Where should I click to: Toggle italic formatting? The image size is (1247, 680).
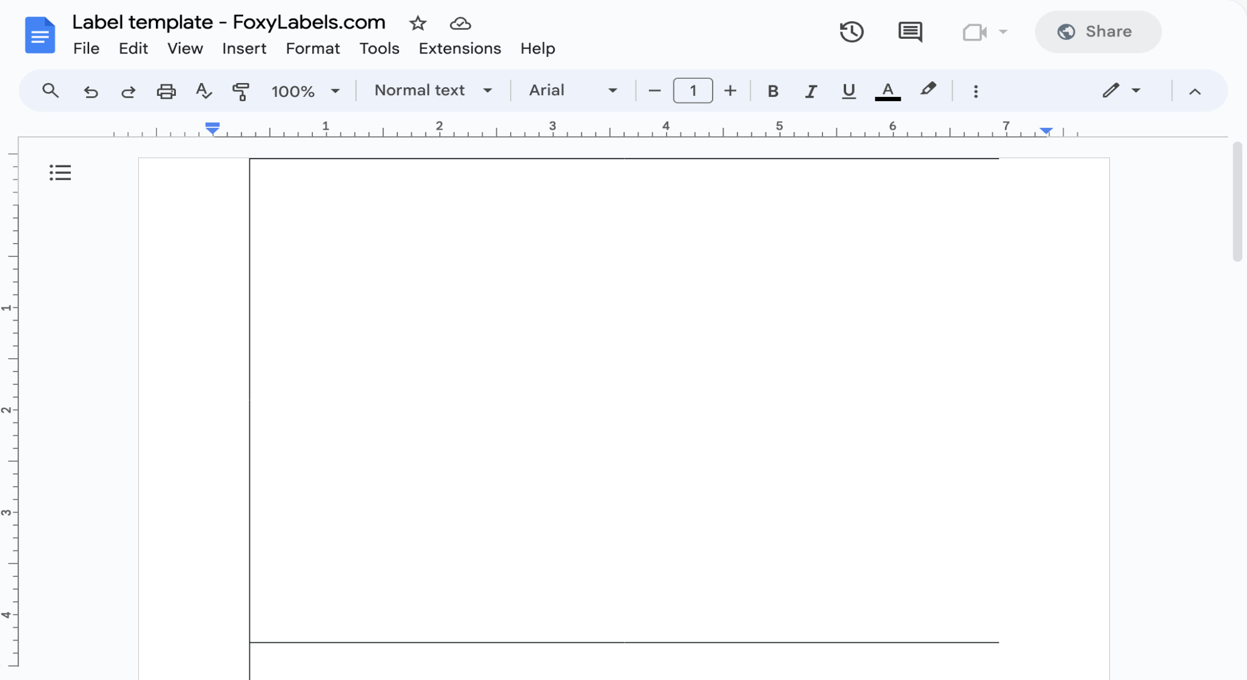click(x=810, y=92)
